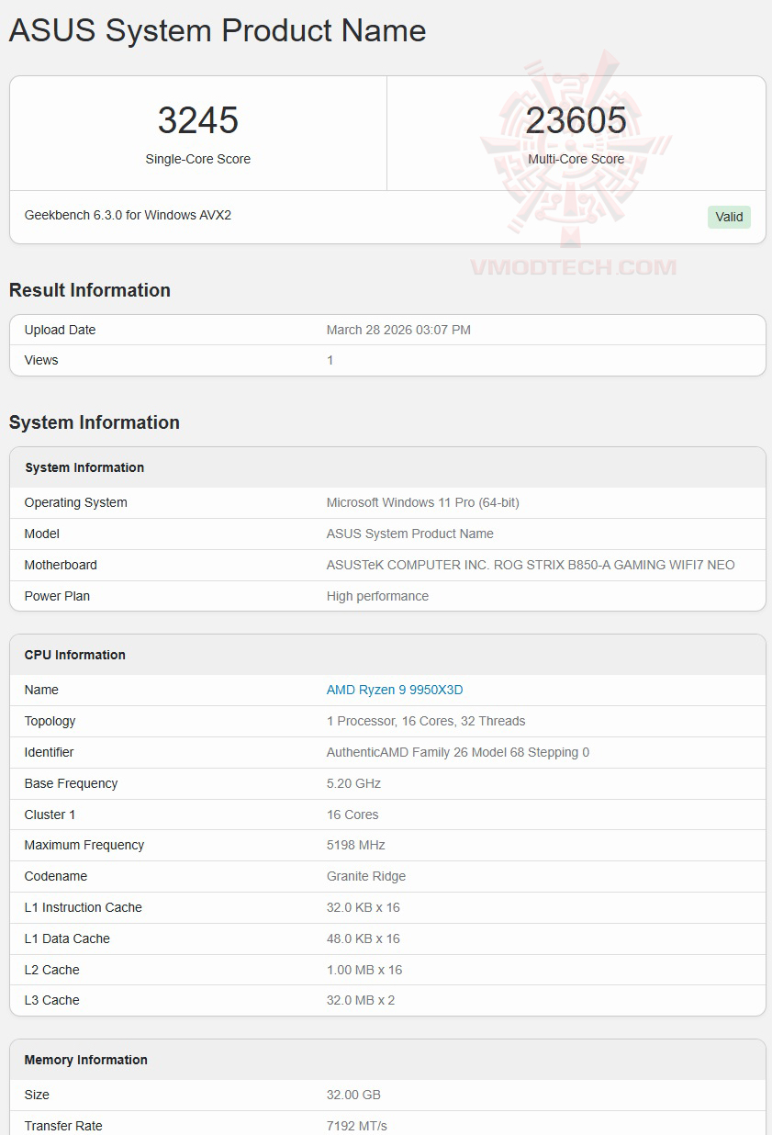The height and width of the screenshot is (1135, 772).
Task: Click the Multi-Core Score label
Action: 576,159
